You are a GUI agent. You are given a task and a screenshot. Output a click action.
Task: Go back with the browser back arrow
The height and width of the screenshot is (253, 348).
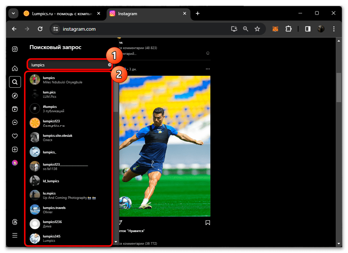(14, 29)
